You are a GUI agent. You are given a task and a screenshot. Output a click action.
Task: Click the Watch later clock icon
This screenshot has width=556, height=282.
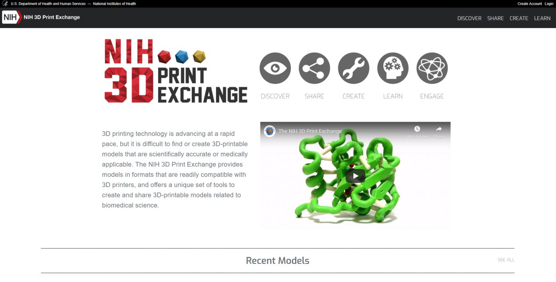tap(417, 129)
